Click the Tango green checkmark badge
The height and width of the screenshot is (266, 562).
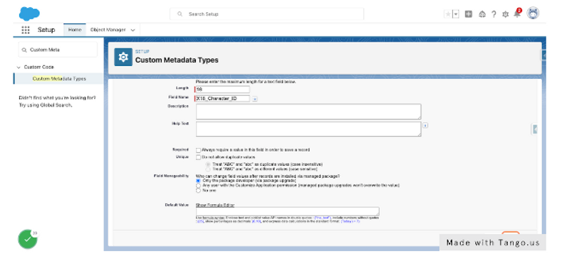[x=28, y=239]
